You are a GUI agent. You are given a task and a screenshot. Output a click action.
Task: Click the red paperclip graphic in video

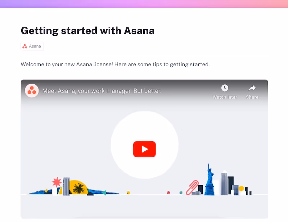point(192,187)
